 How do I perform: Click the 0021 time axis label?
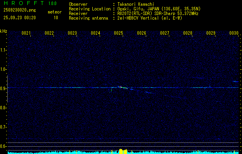point(26,33)
